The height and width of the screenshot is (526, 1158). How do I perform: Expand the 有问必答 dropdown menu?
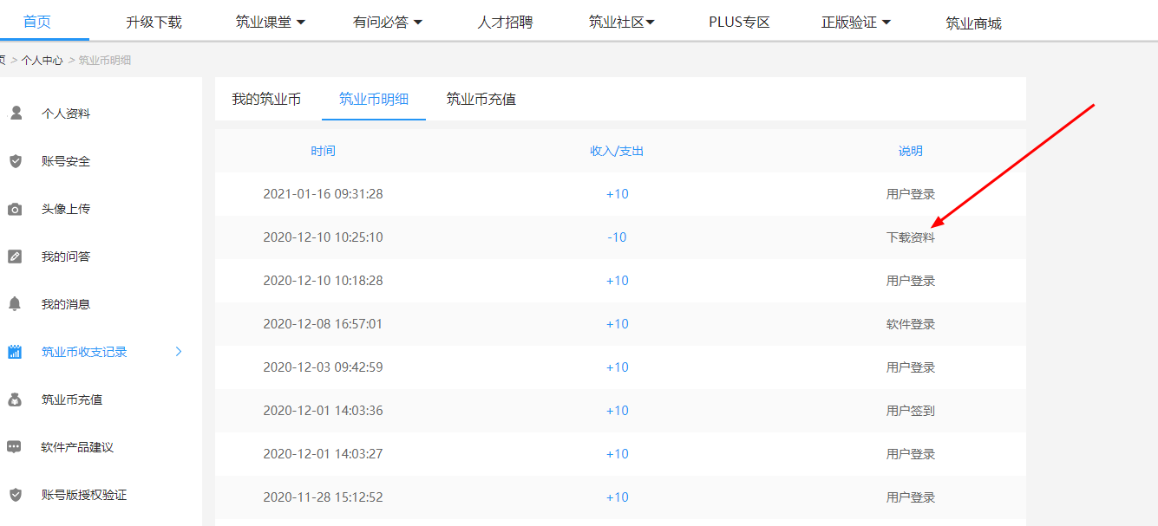[417, 23]
